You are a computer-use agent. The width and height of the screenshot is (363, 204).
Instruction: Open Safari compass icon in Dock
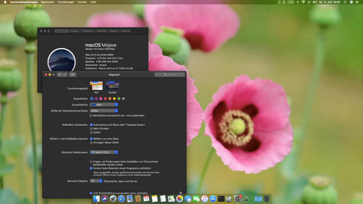(121, 199)
